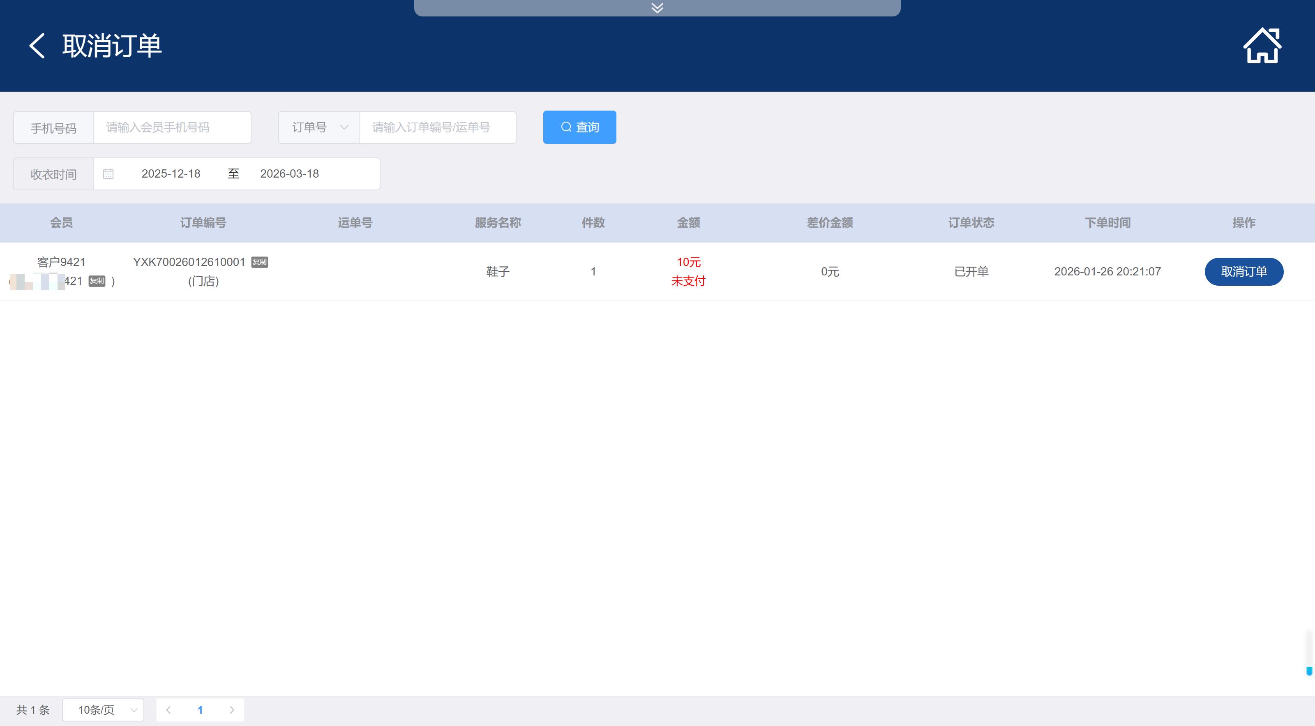Copy the member phone number
The width and height of the screenshot is (1315, 726).
97,281
